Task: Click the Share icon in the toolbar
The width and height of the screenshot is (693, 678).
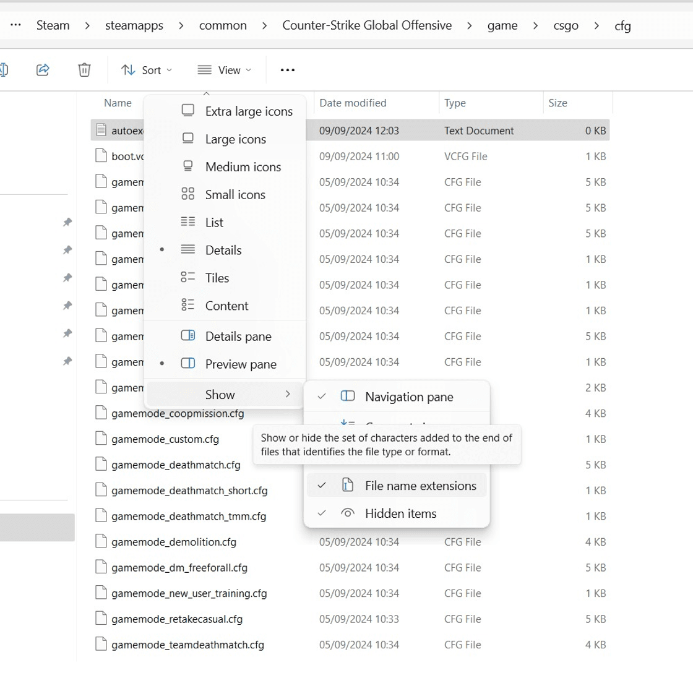Action: click(43, 70)
